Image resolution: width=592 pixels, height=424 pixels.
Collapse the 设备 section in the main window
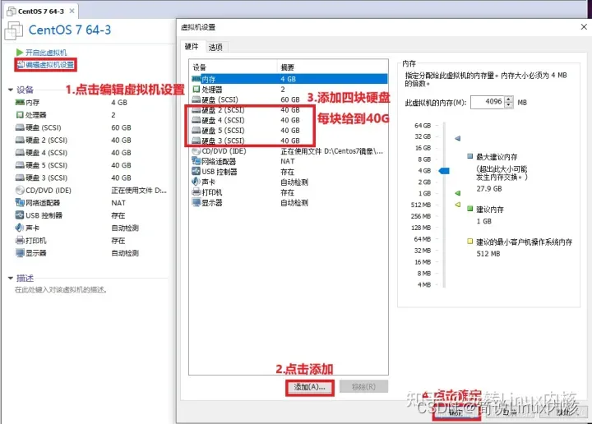(11, 90)
